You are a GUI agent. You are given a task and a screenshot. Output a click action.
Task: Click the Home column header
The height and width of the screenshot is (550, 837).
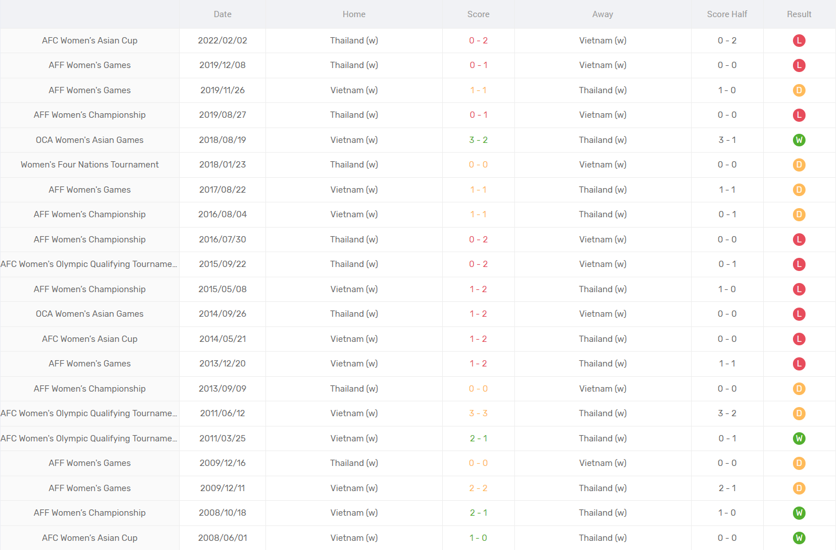click(x=354, y=14)
